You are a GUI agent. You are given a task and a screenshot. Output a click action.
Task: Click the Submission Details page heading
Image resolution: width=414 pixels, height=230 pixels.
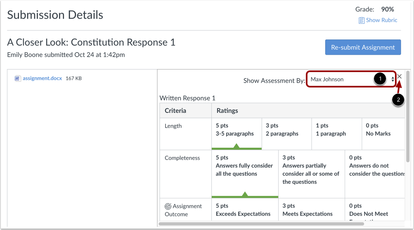click(55, 15)
